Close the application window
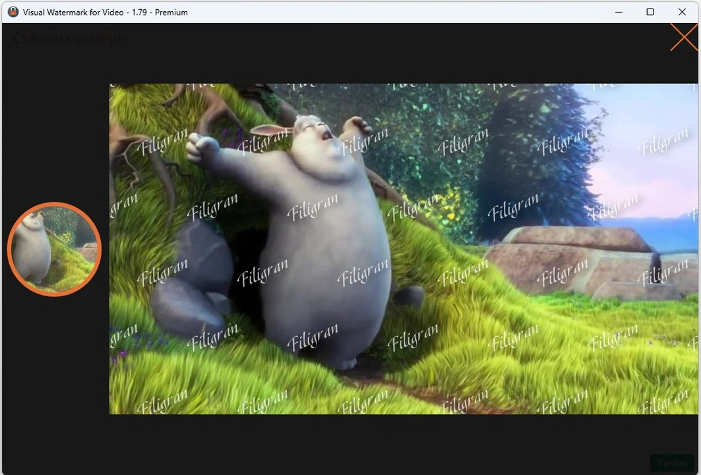 tap(682, 12)
